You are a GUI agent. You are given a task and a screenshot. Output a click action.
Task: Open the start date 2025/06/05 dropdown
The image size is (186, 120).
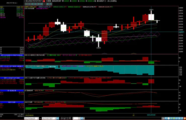pos(38,118)
